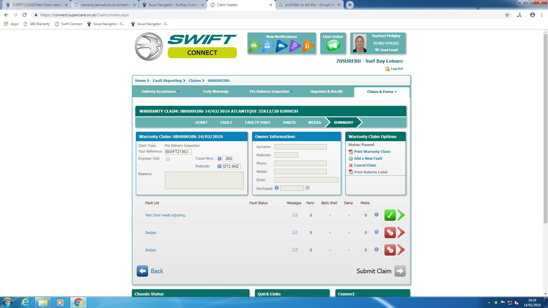This screenshot has width=548, height=308.
Task: Open the Claims & Forms dropdown
Action: [x=382, y=92]
